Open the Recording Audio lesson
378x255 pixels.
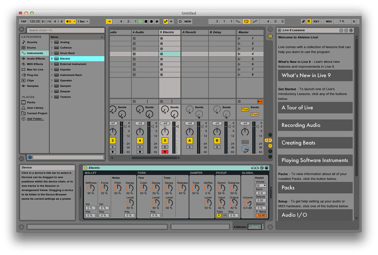point(315,125)
